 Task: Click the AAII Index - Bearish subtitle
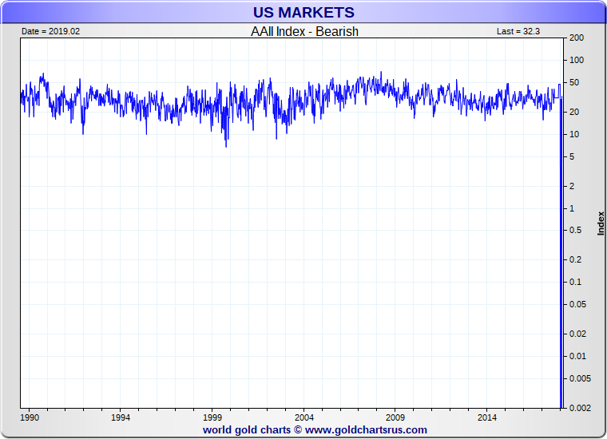304,32
